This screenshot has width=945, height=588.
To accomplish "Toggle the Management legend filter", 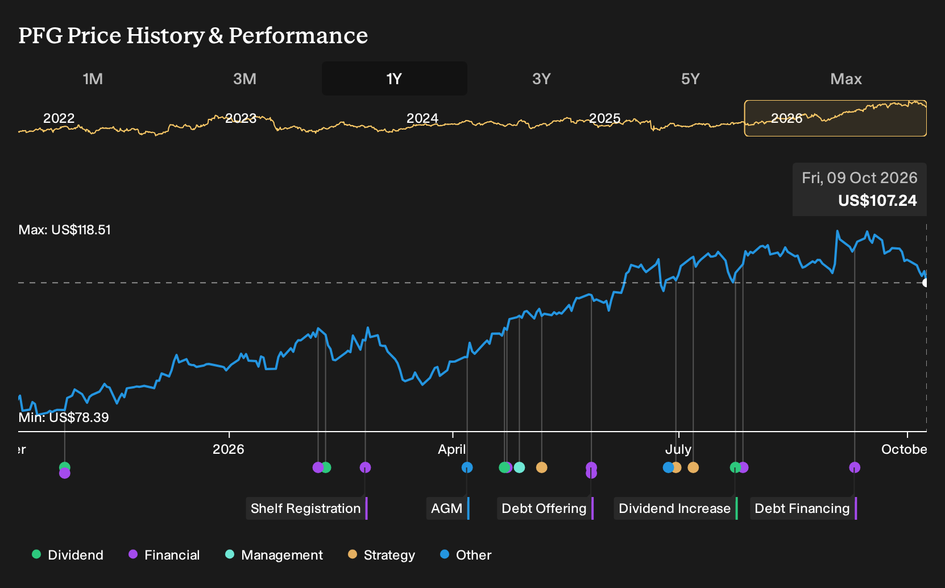I will coord(274,555).
